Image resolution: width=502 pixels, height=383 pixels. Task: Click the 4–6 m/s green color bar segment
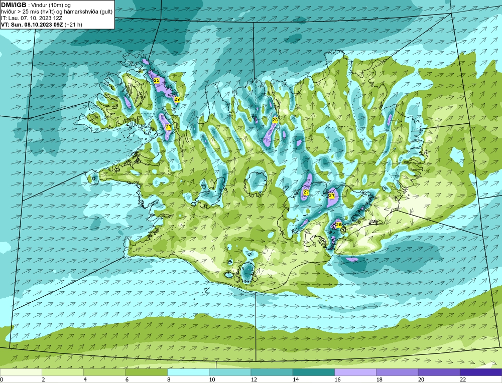(x=104, y=372)
